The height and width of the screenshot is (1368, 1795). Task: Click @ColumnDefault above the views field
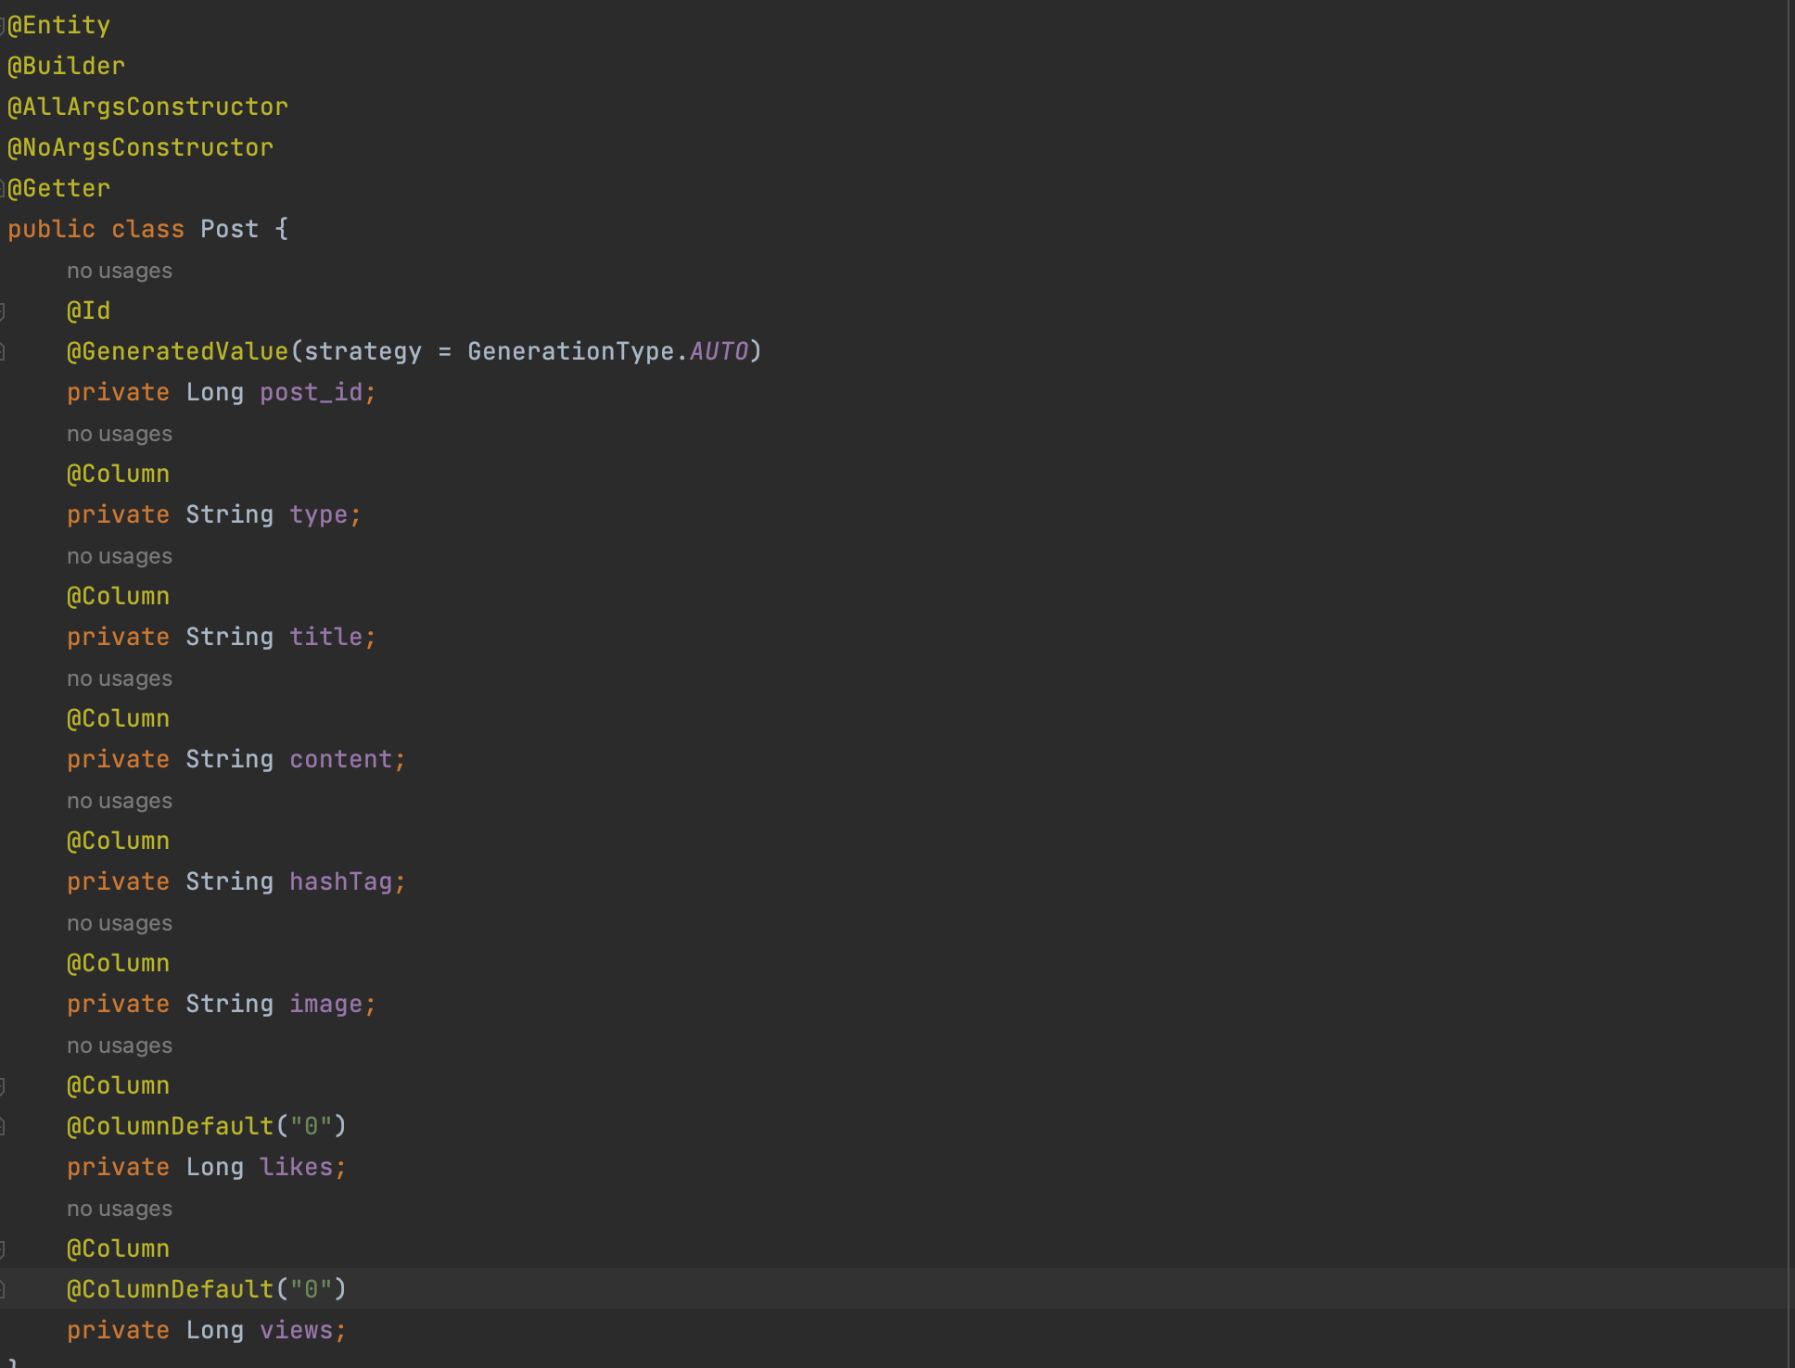[x=171, y=1289]
